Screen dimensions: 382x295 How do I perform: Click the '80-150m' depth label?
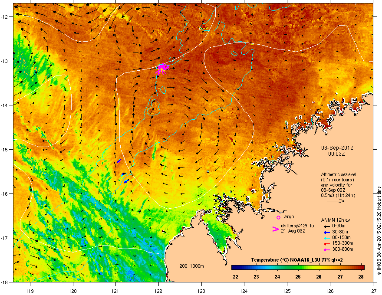(x=341, y=238)
